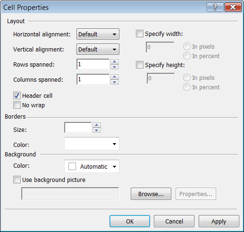Open the Horizontal alignment dropdown
Screen dimensions: 244x232
tap(98, 34)
